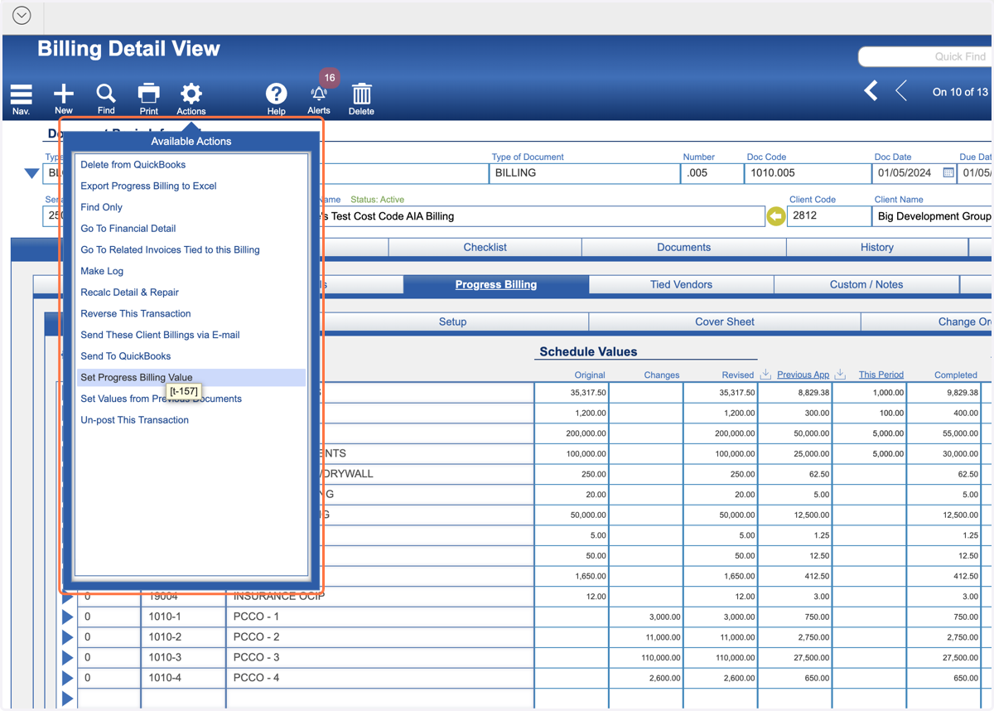Expand row arrow for PCCO - 3
This screenshot has width=994, height=711.
(68, 658)
